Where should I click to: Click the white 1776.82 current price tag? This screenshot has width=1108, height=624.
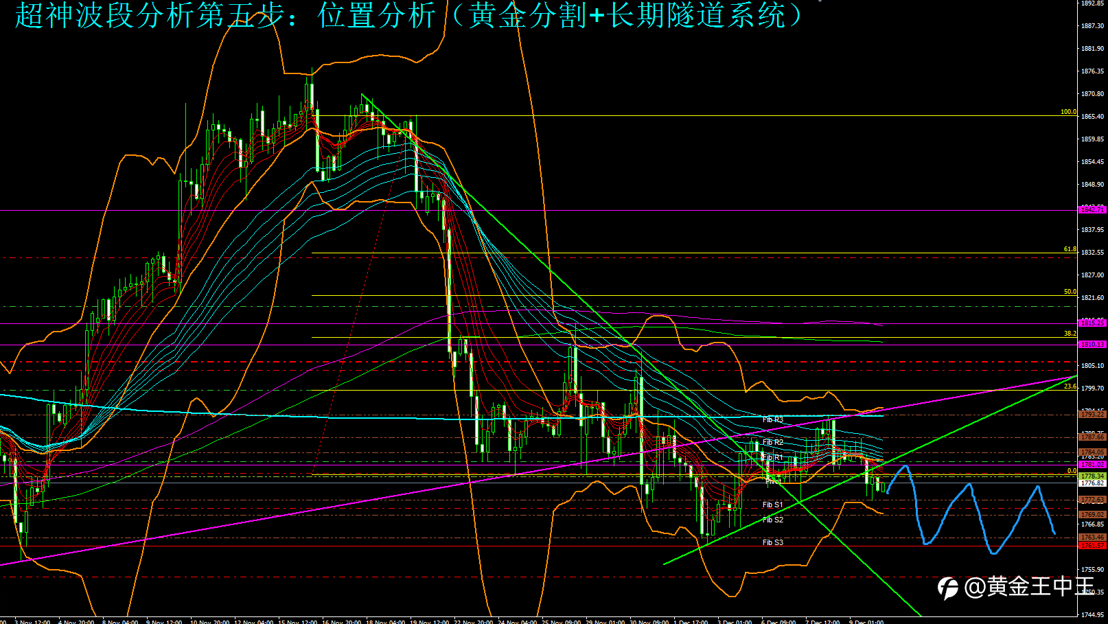click(1092, 483)
